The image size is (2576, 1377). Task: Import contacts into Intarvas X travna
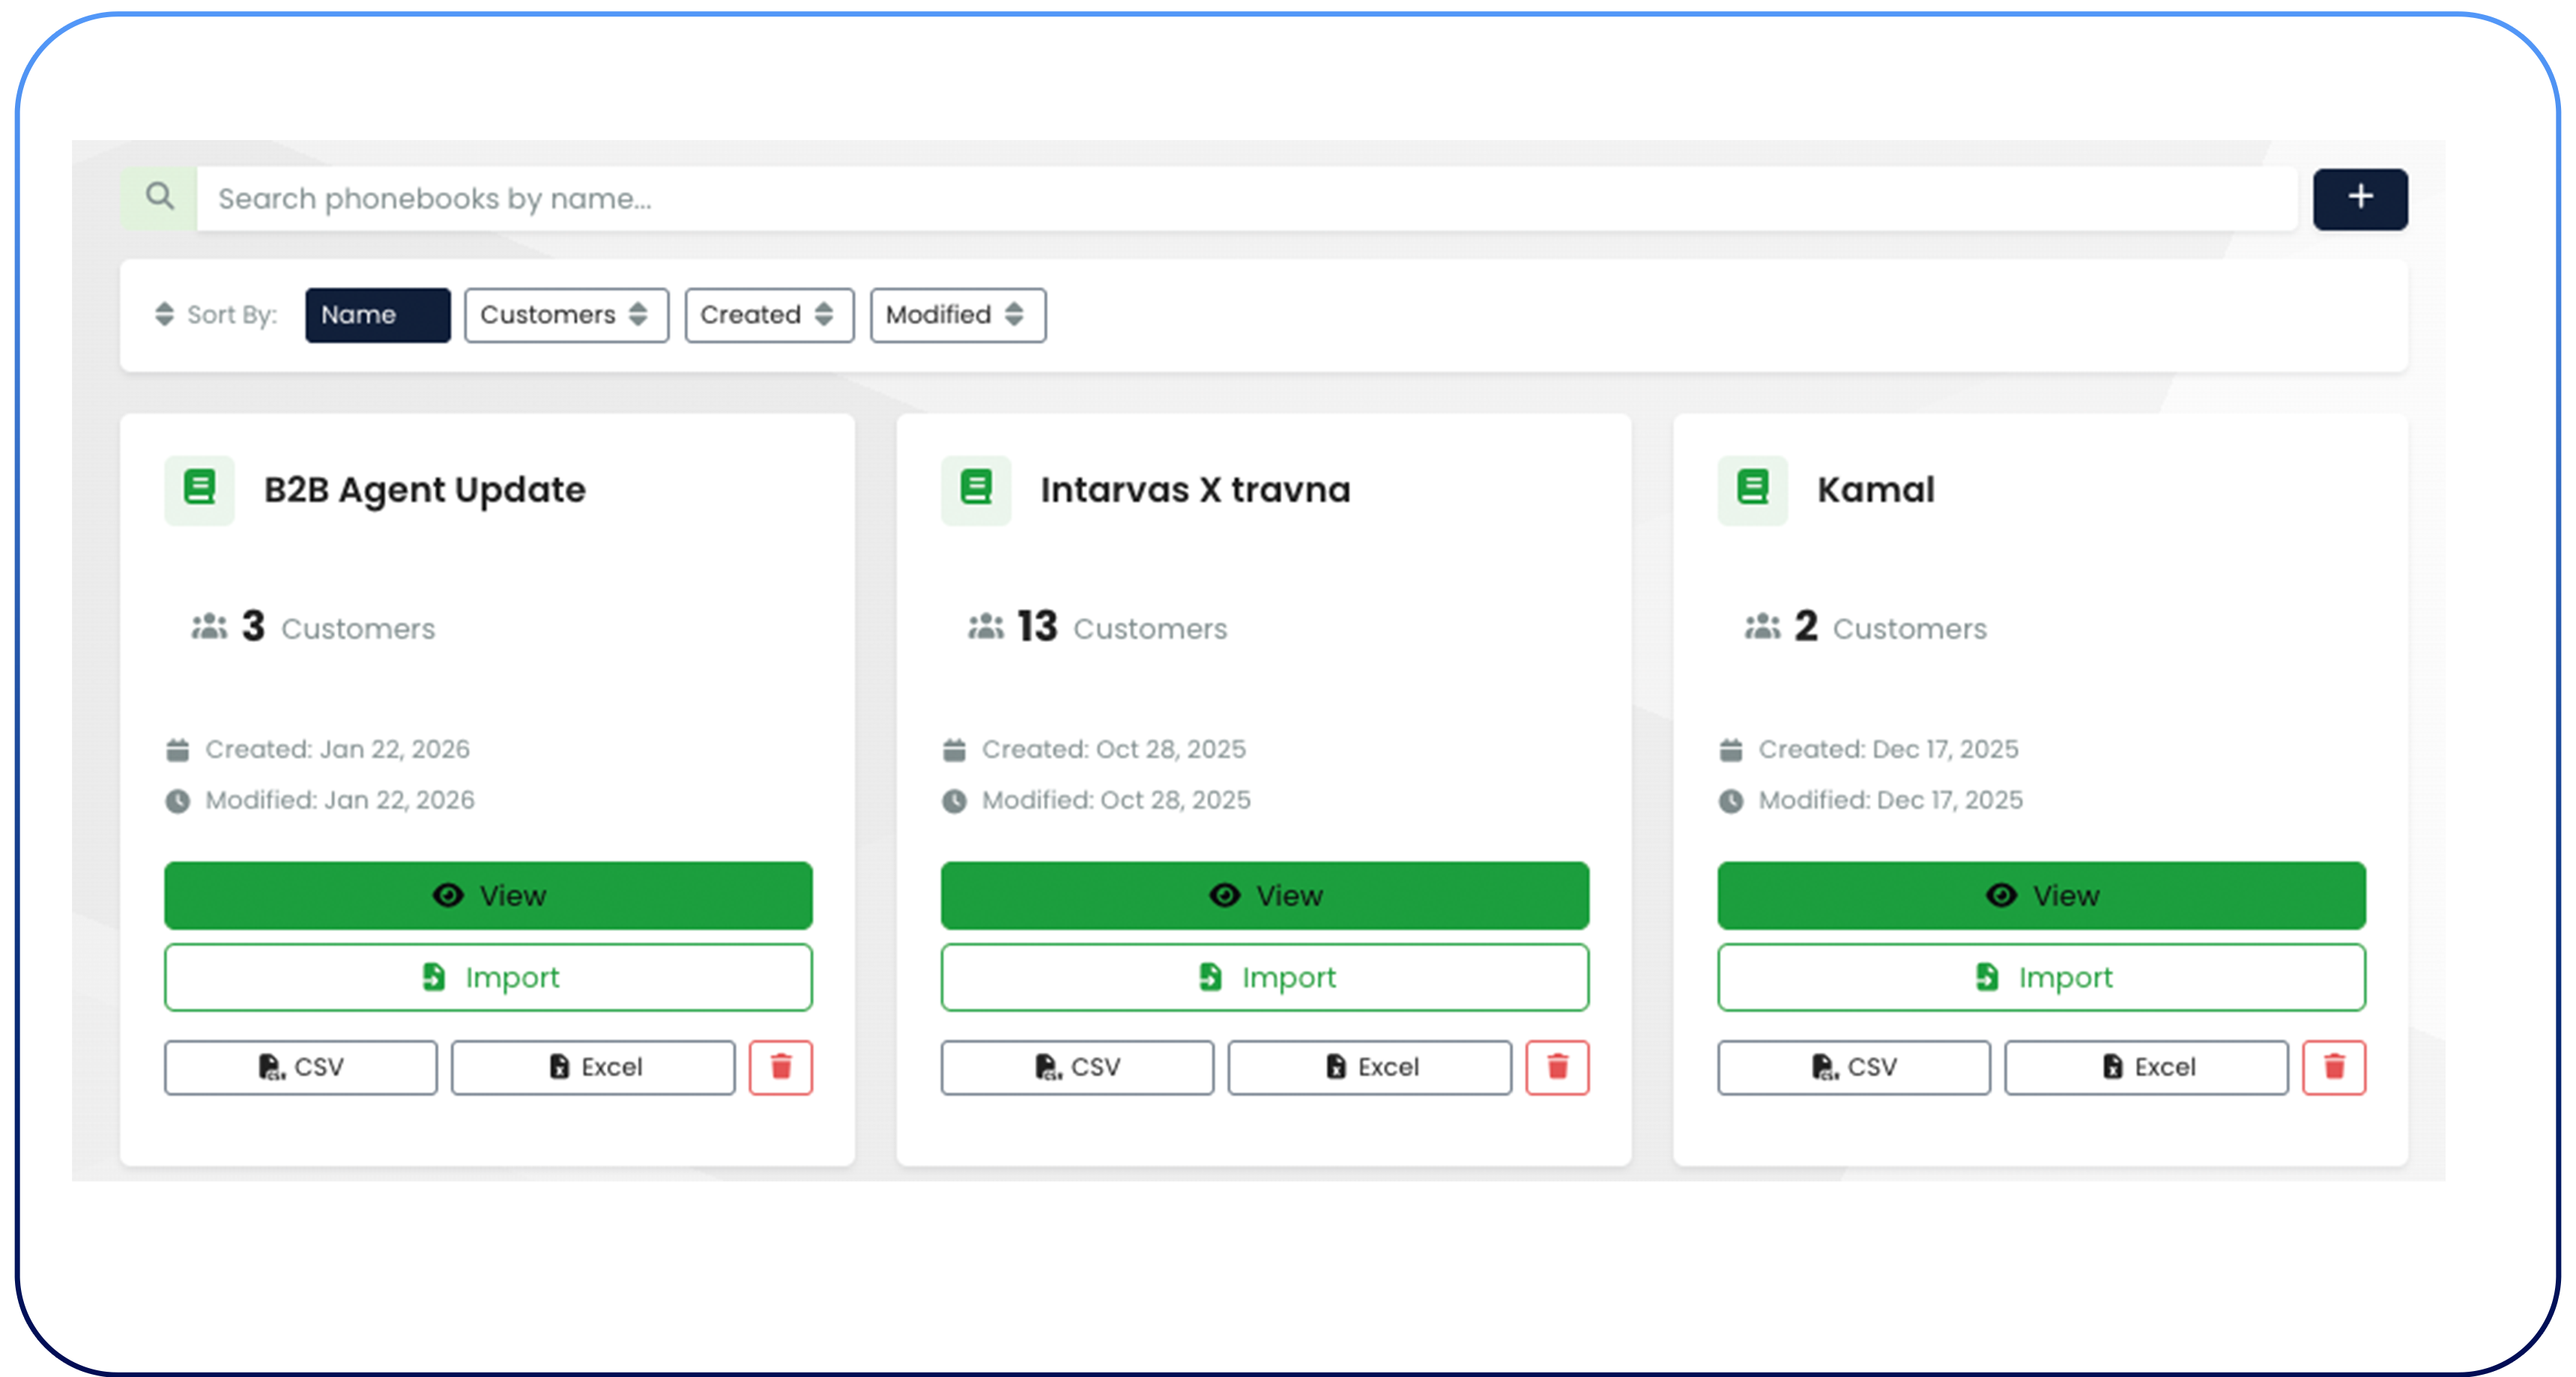coord(1264,977)
